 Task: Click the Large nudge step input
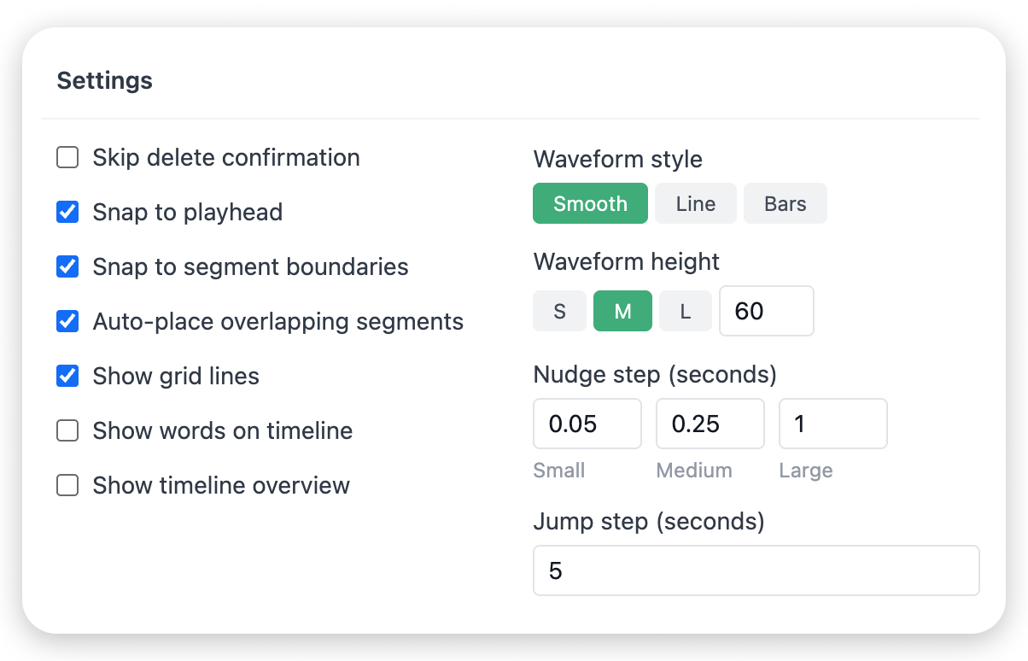[832, 424]
